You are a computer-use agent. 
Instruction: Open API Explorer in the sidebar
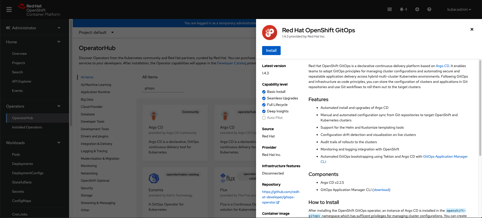click(x=22, y=81)
